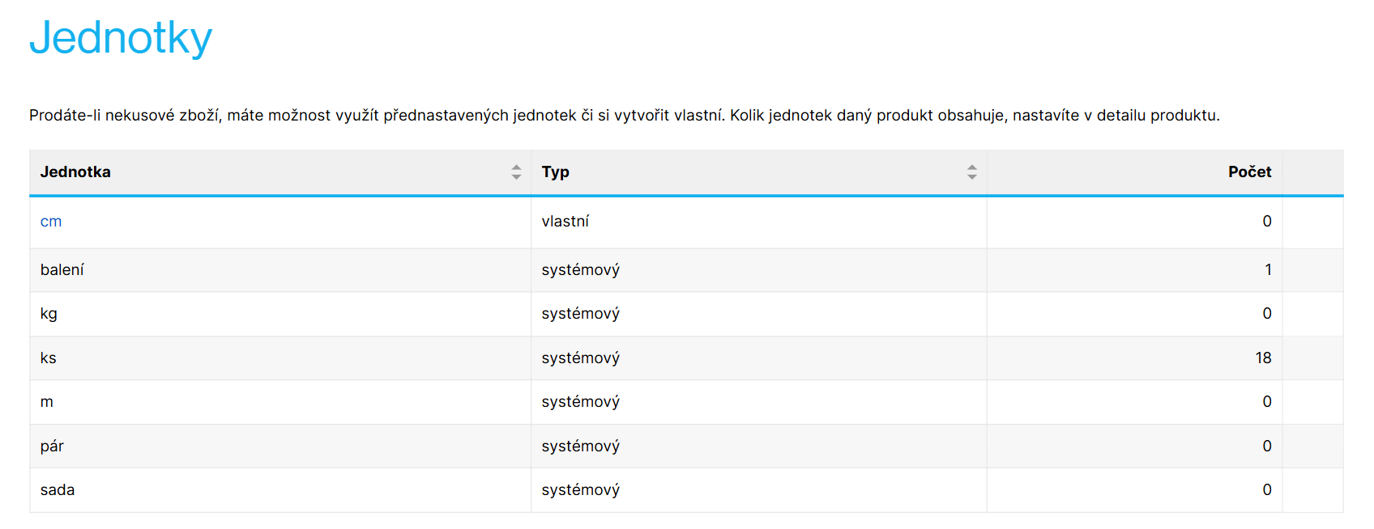Sort table by Jednotka column arrows

coord(516,171)
